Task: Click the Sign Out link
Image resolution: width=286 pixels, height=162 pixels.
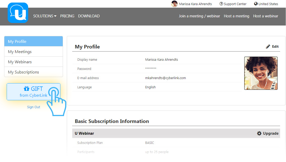Action: pos(34,107)
